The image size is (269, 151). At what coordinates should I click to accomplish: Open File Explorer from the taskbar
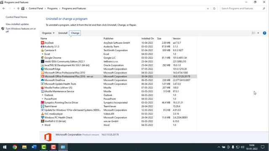24,147
